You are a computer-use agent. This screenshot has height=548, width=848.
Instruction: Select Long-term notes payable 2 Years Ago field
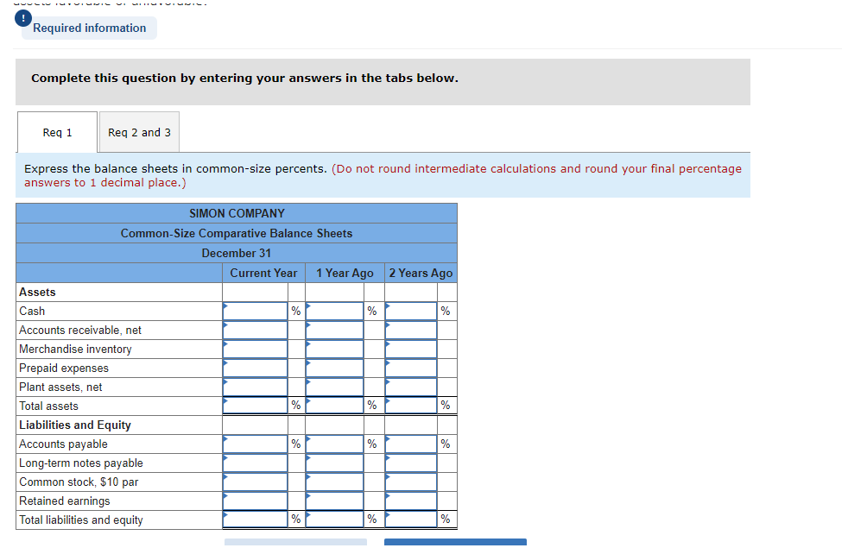[x=411, y=463]
